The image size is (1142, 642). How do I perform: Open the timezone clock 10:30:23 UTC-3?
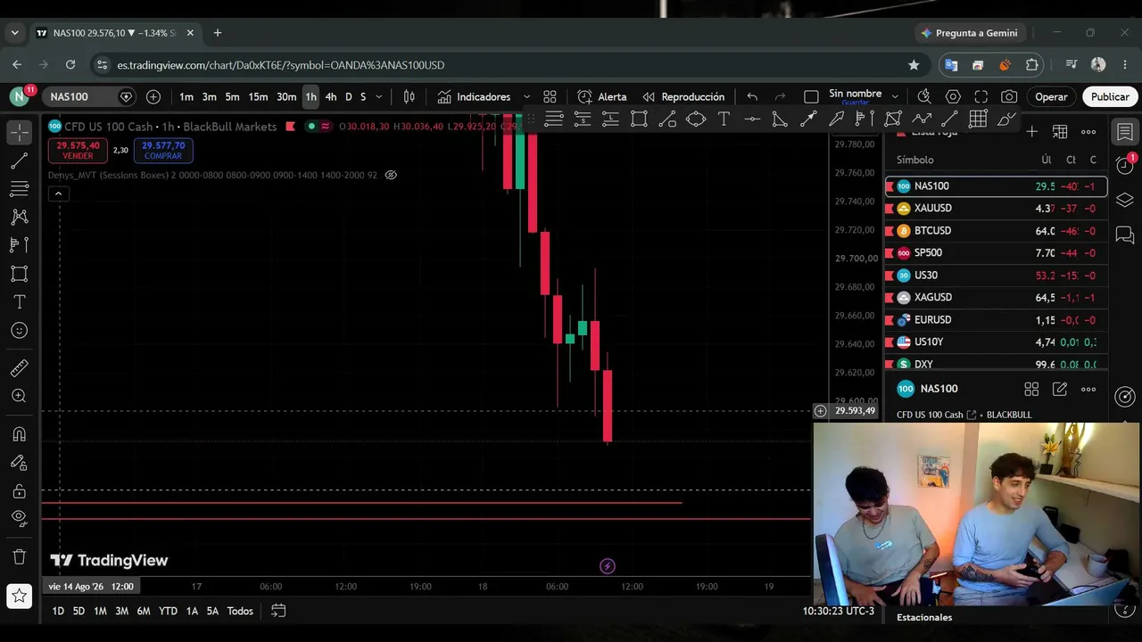point(839,611)
